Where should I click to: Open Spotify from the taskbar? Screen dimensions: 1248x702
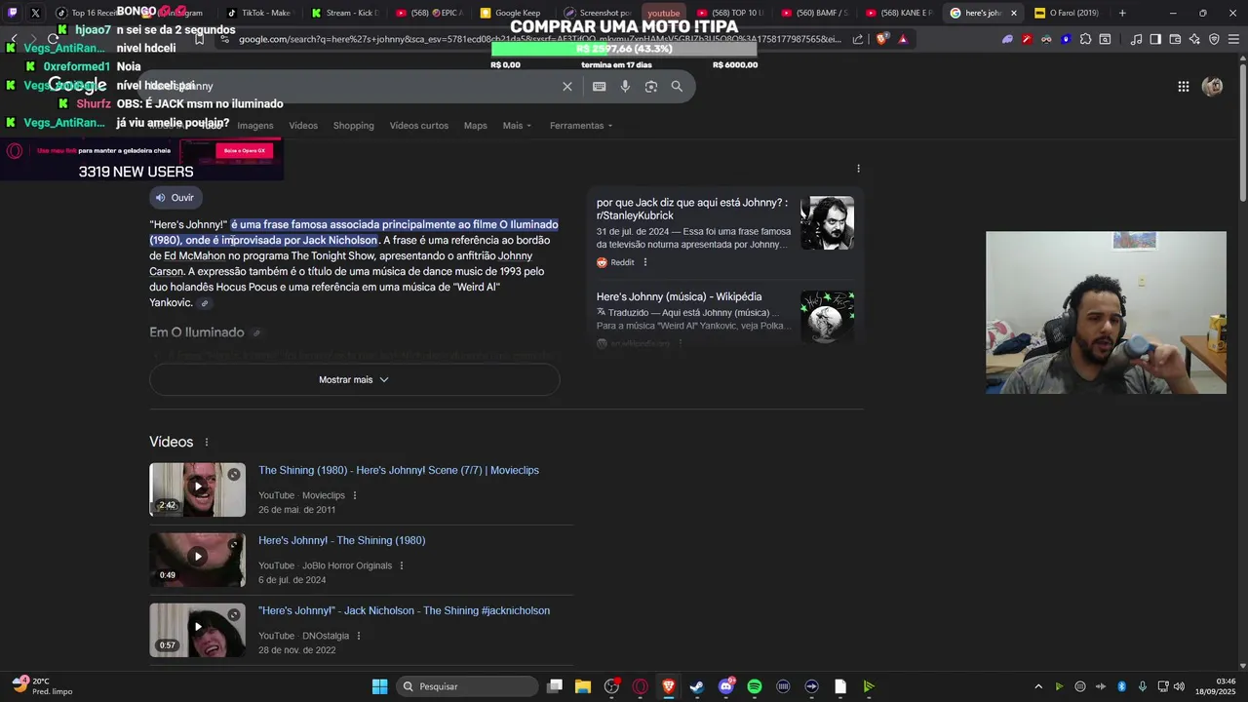755,686
